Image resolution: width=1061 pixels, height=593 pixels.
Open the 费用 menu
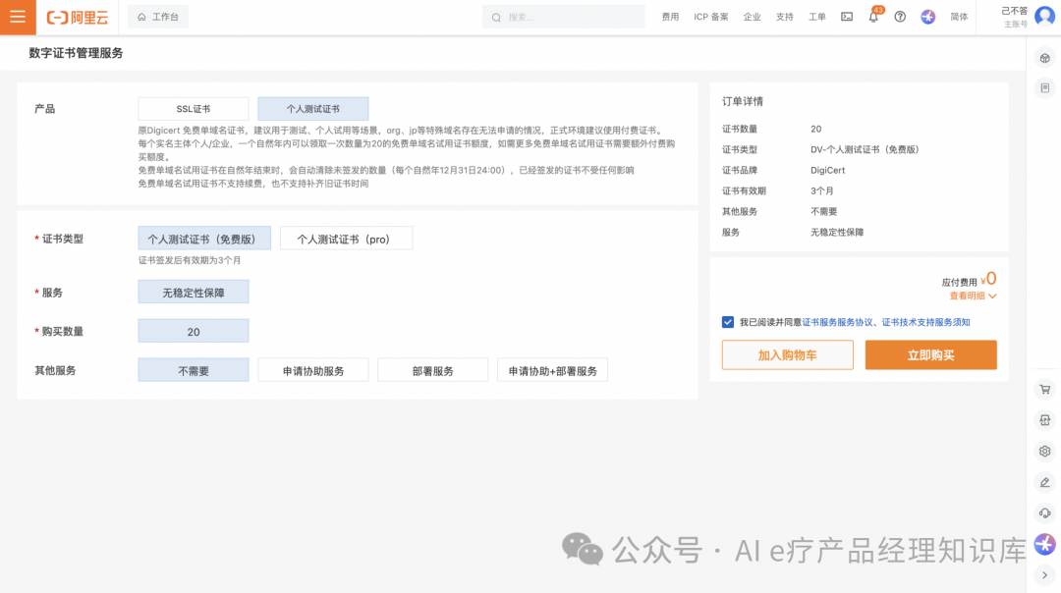click(670, 17)
